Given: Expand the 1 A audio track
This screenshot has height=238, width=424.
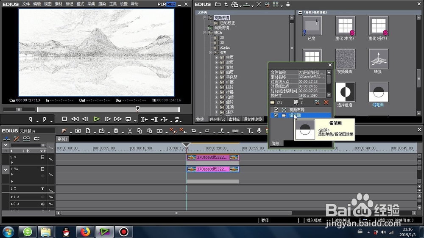Looking at the screenshot, I should pyautogui.click(x=11, y=197).
